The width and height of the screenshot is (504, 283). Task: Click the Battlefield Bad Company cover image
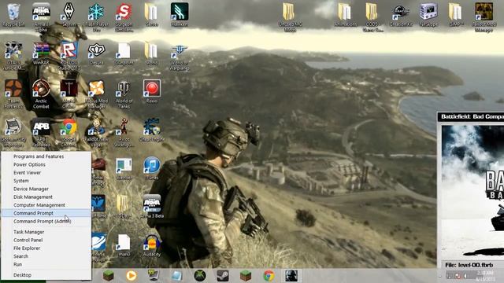(472, 192)
